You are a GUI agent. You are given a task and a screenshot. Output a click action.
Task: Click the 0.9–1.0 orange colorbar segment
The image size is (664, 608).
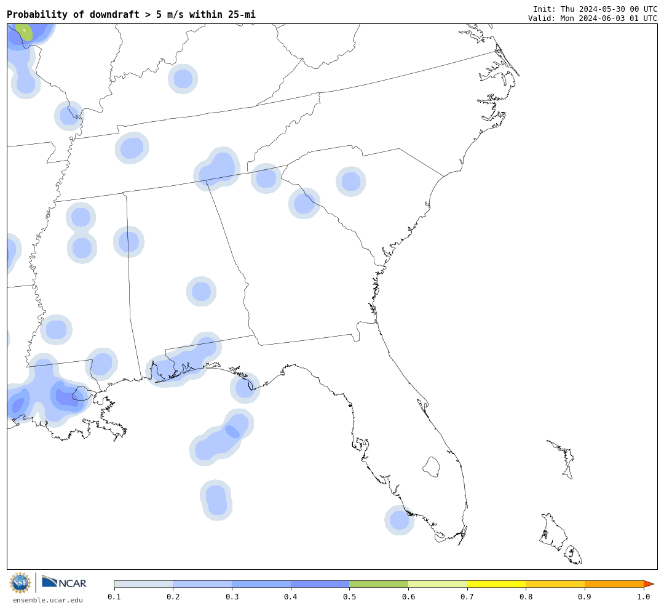(614, 584)
